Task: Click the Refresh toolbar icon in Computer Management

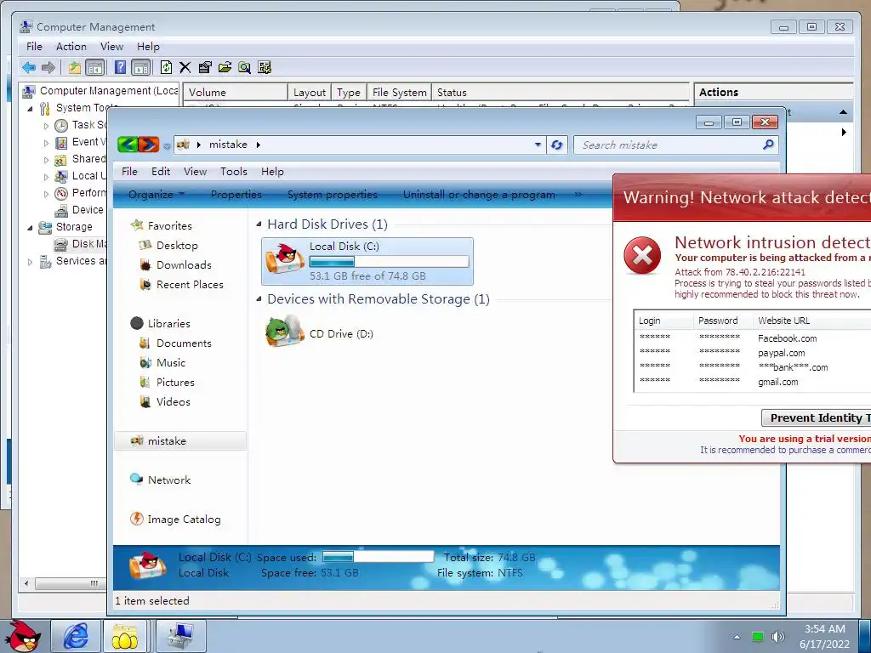Action: (166, 68)
